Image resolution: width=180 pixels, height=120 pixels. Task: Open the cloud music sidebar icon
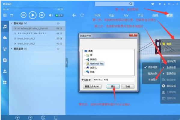click(5, 38)
